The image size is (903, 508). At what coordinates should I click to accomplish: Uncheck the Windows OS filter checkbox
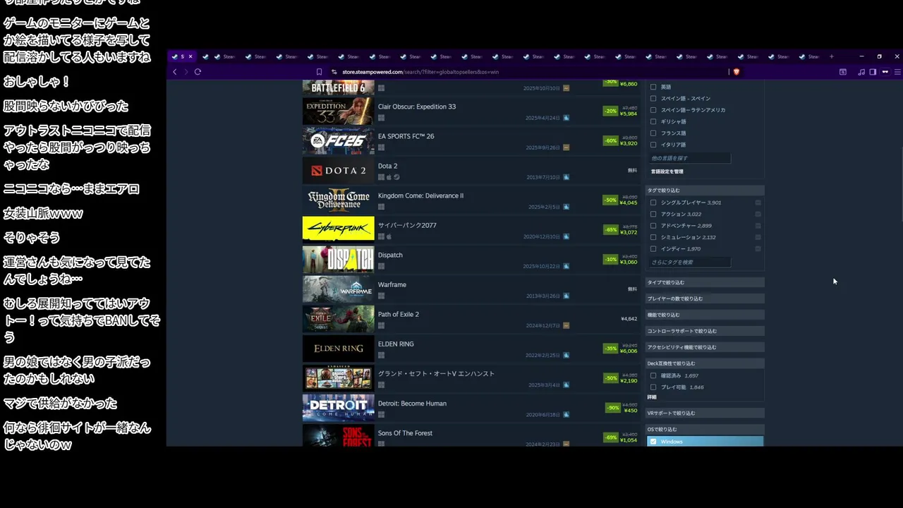pyautogui.click(x=653, y=442)
